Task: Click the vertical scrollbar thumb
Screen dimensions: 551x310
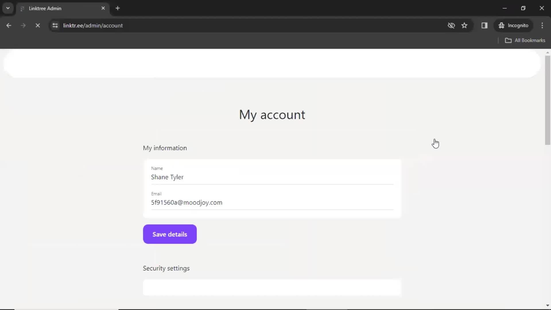Action: point(548,100)
